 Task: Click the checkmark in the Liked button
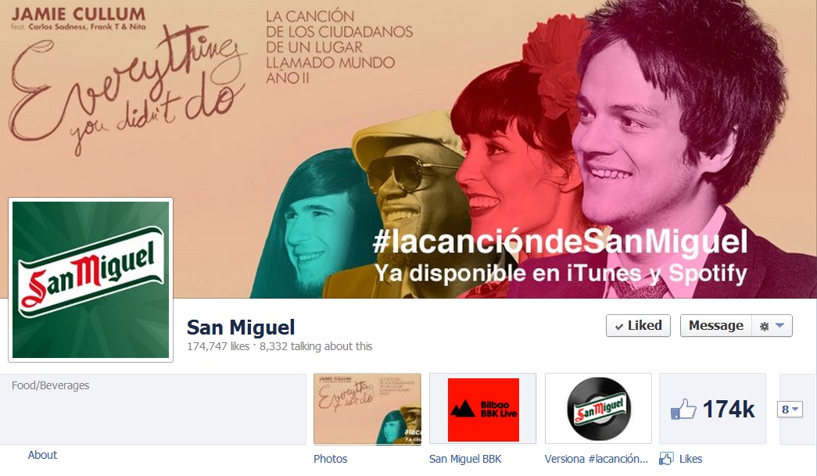[x=619, y=327]
